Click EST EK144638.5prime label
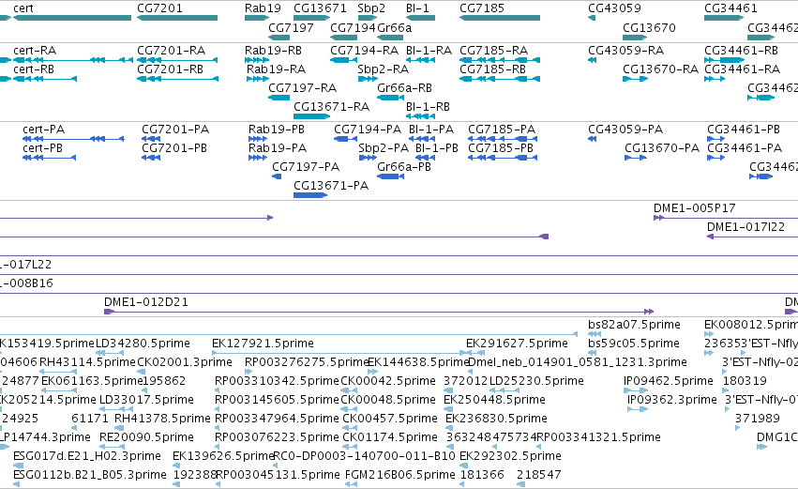 (x=418, y=362)
